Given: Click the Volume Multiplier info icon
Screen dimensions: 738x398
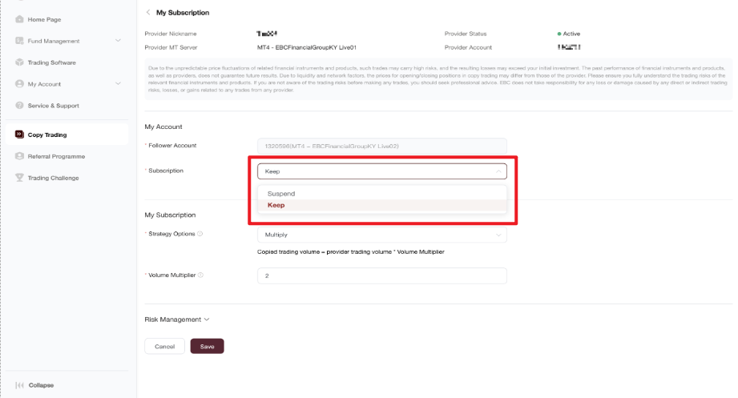Looking at the screenshot, I should pyautogui.click(x=200, y=275).
